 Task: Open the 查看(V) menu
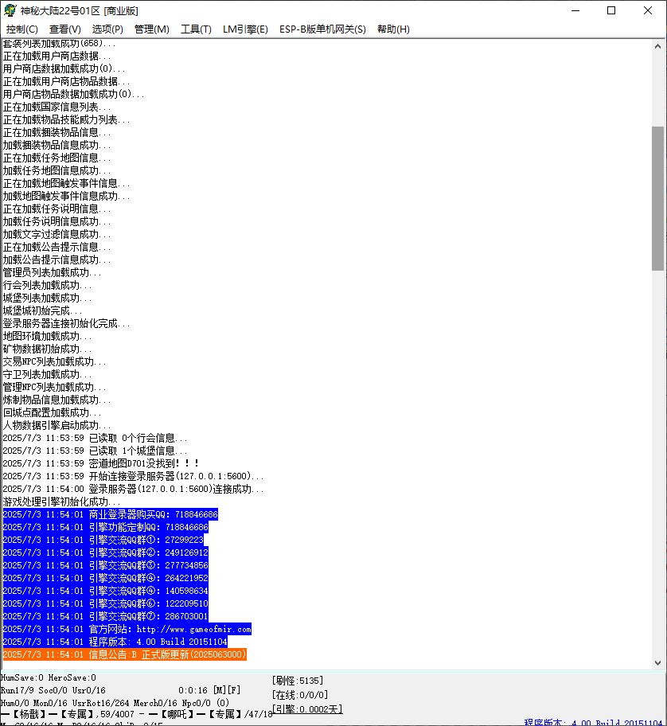(64, 29)
